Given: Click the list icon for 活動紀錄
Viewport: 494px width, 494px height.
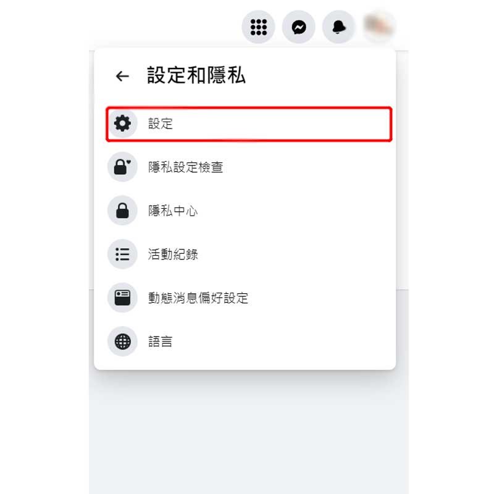Looking at the screenshot, I should click(x=122, y=254).
